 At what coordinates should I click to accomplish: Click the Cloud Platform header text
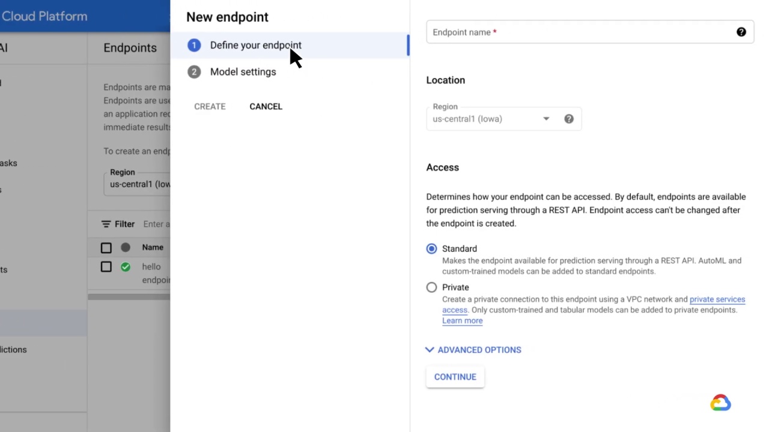click(43, 16)
